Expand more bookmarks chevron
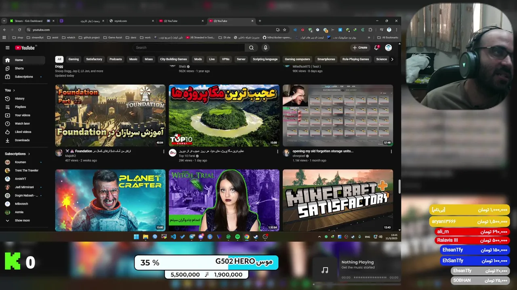517x290 pixels. (369, 37)
